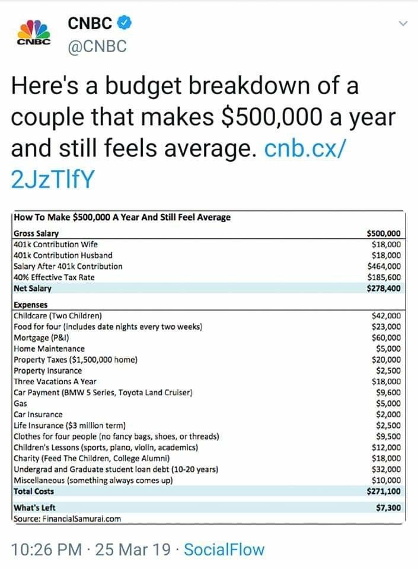Viewport: 418px width, 569px height.
Task: Click the Total Costs $271,100 value
Action: click(384, 491)
